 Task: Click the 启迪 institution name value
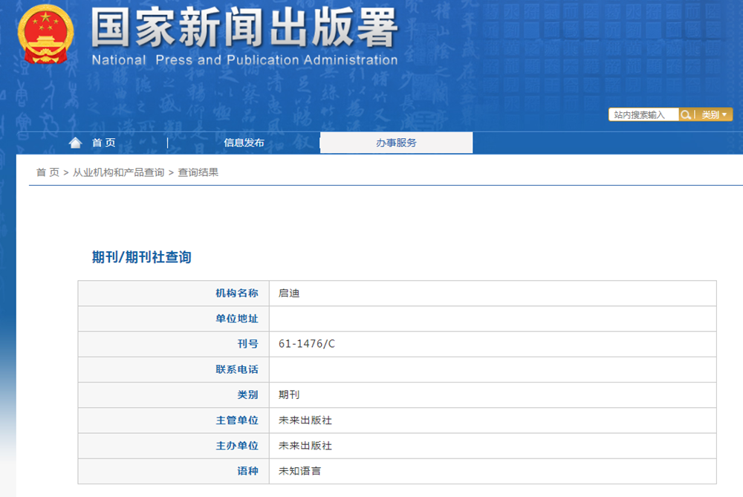pyautogui.click(x=289, y=293)
